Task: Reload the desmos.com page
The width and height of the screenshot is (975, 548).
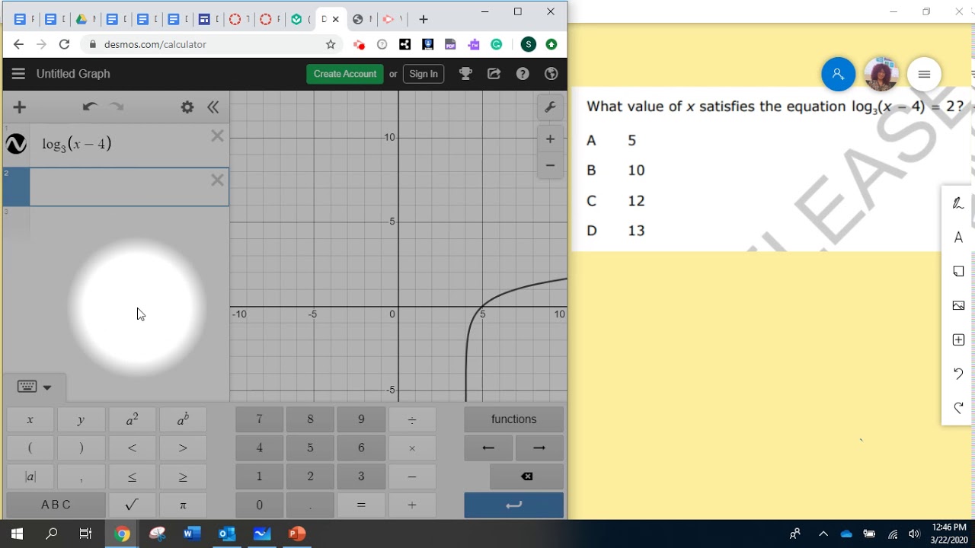Action: 65,44
